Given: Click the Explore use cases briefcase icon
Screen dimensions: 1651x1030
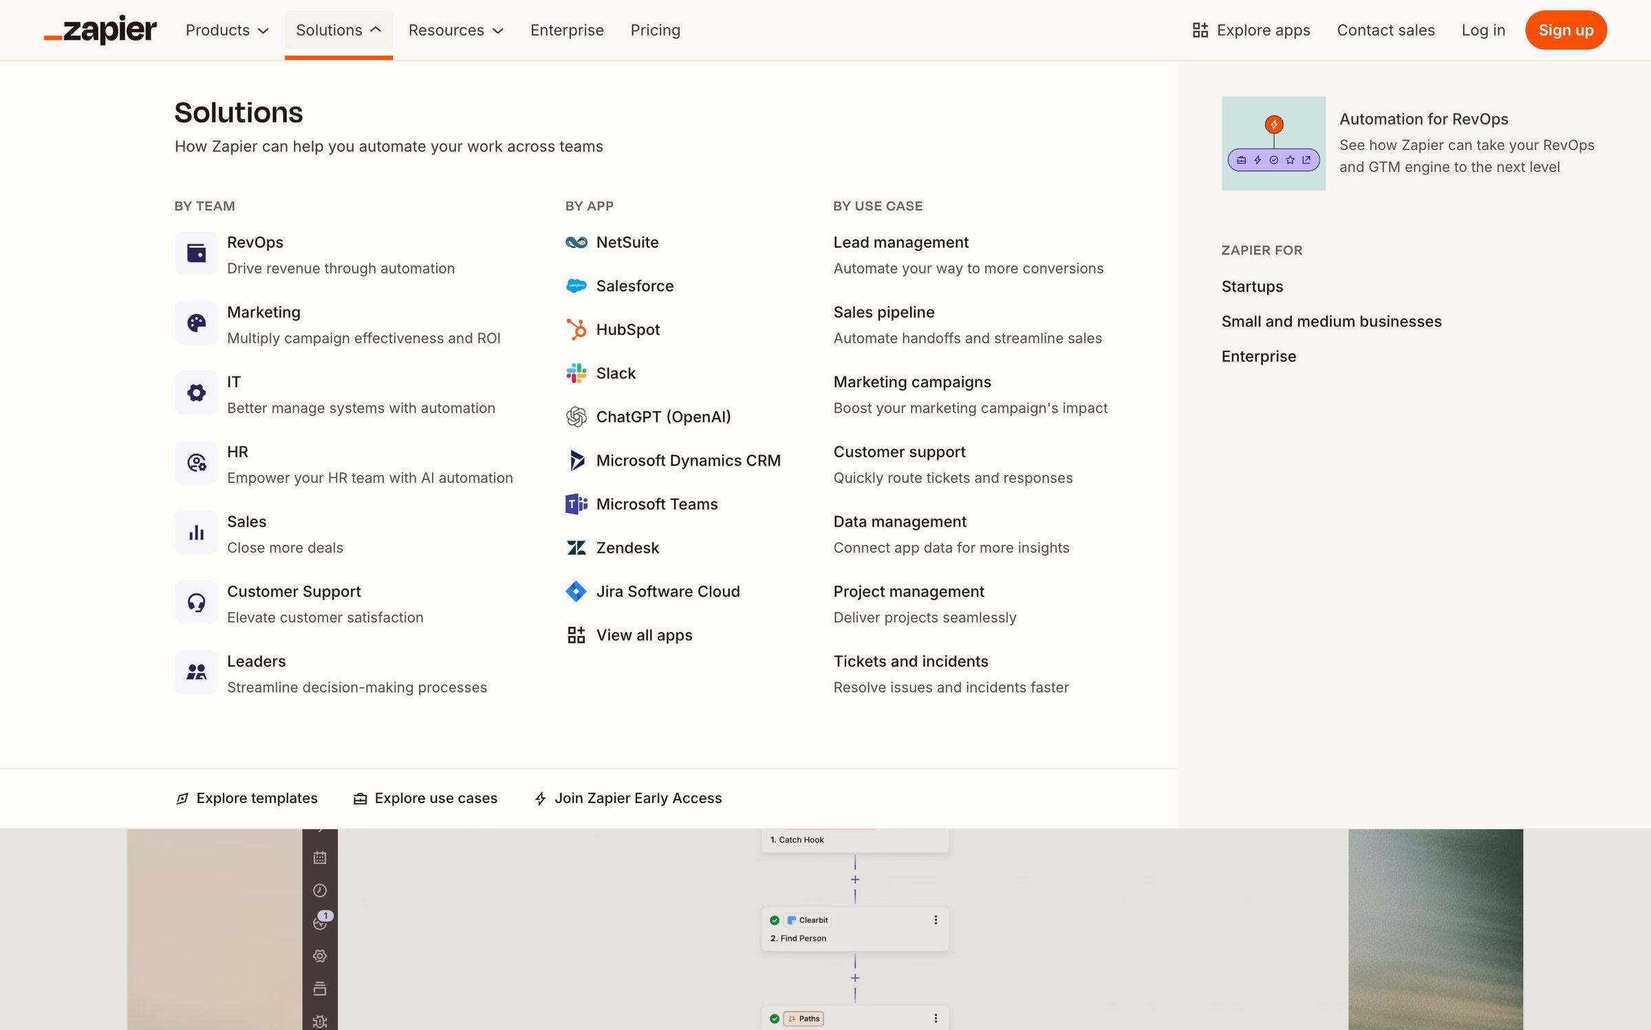Looking at the screenshot, I should click(360, 798).
